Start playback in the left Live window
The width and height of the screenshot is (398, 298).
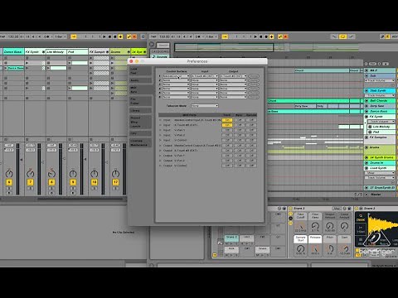click(x=104, y=36)
